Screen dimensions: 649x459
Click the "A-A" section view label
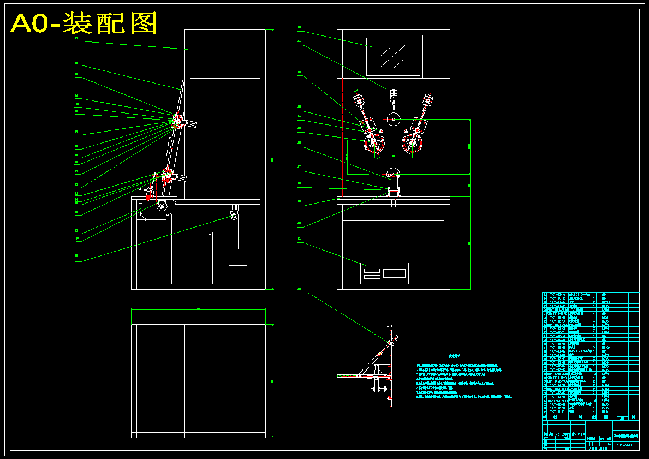pyautogui.click(x=390, y=326)
